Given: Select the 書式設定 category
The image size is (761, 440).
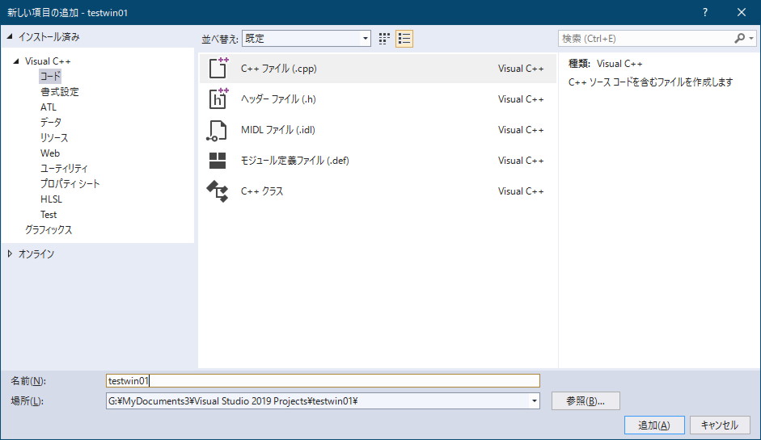Looking at the screenshot, I should click(x=59, y=91).
